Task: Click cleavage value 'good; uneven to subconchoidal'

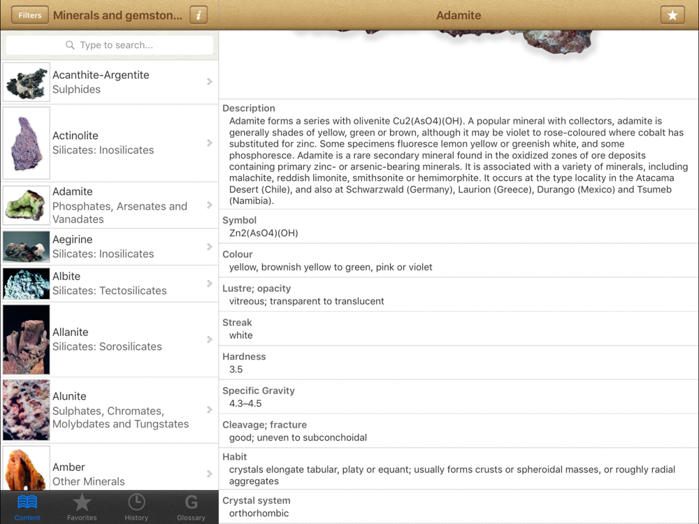Action: pos(298,437)
